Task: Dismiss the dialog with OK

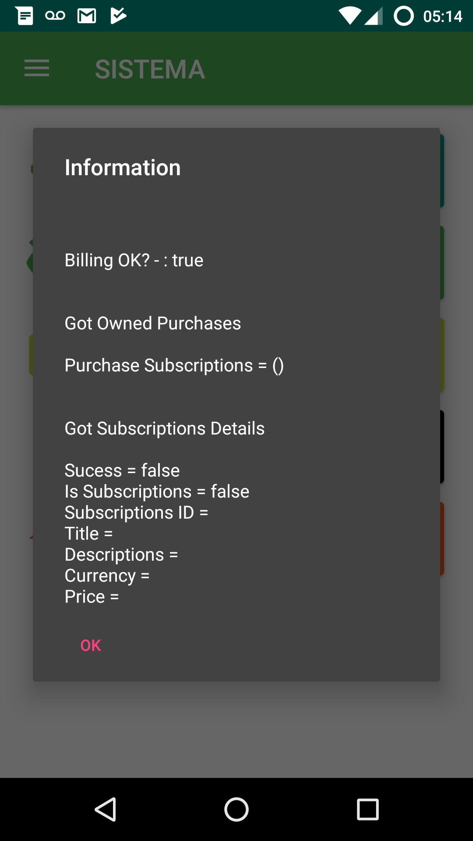Action: [x=91, y=645]
